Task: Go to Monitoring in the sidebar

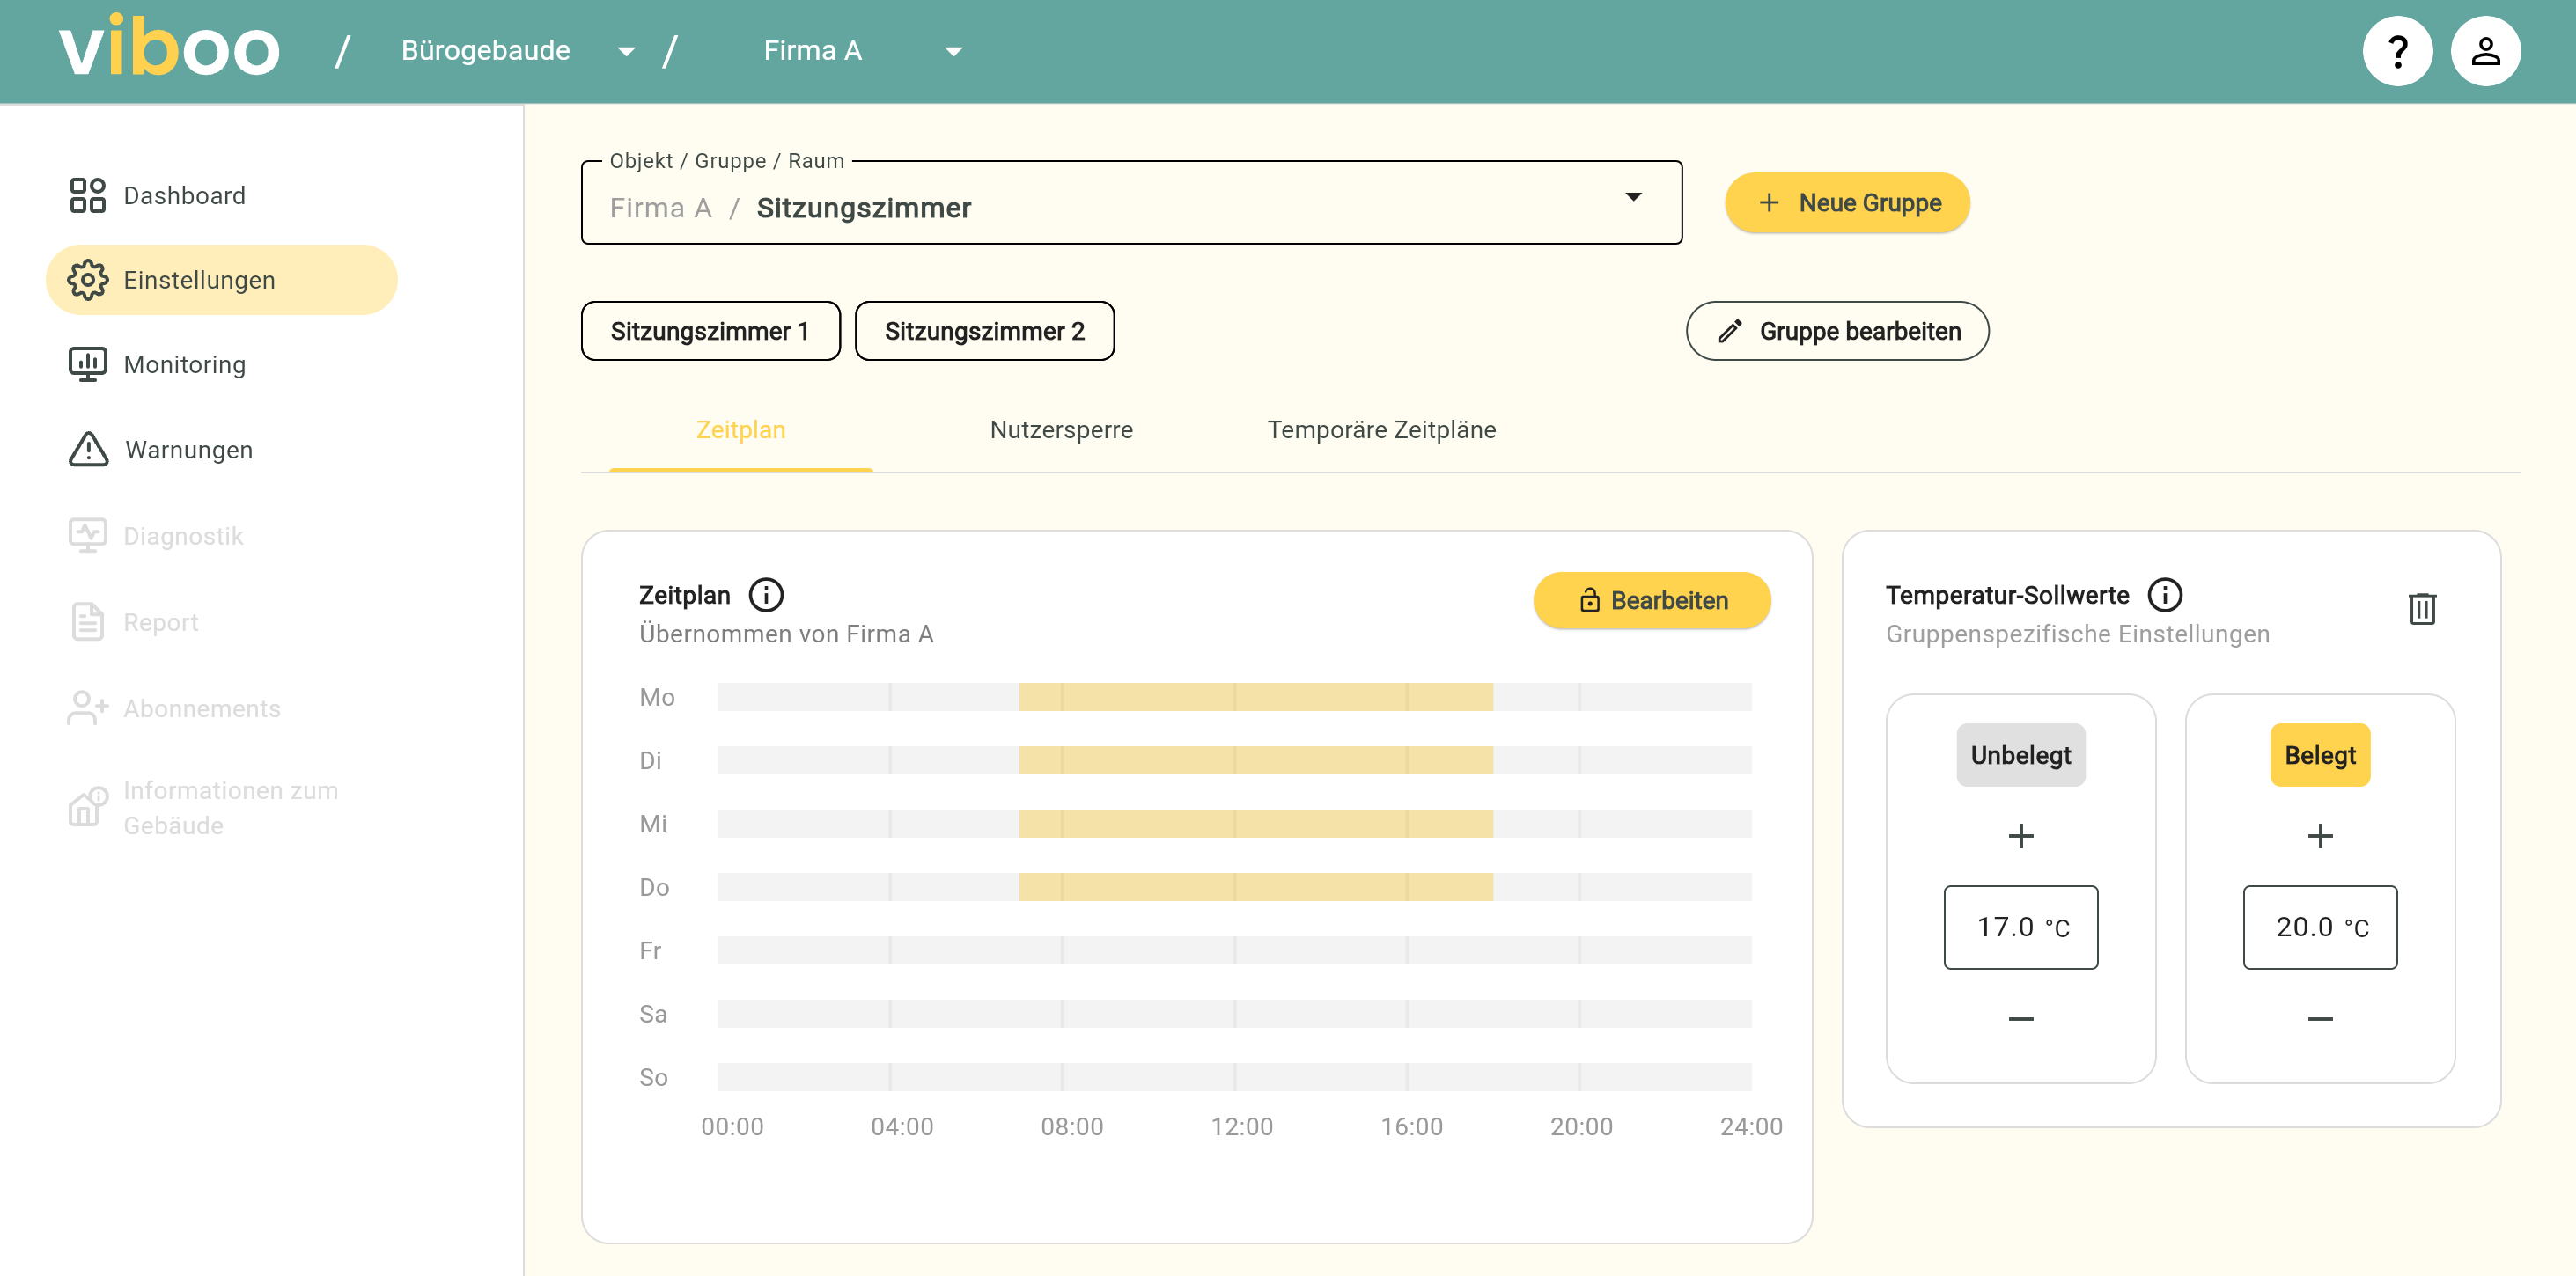Action: (x=184, y=364)
